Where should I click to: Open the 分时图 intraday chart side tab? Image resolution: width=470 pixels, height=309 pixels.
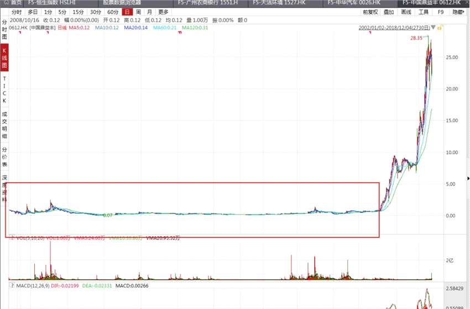(4, 29)
